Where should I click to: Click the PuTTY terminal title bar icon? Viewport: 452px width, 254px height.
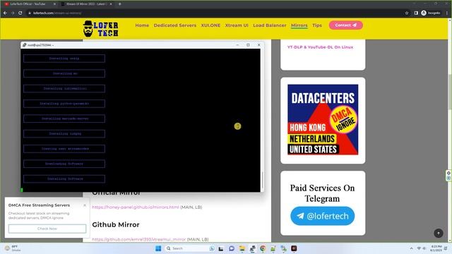25,45
